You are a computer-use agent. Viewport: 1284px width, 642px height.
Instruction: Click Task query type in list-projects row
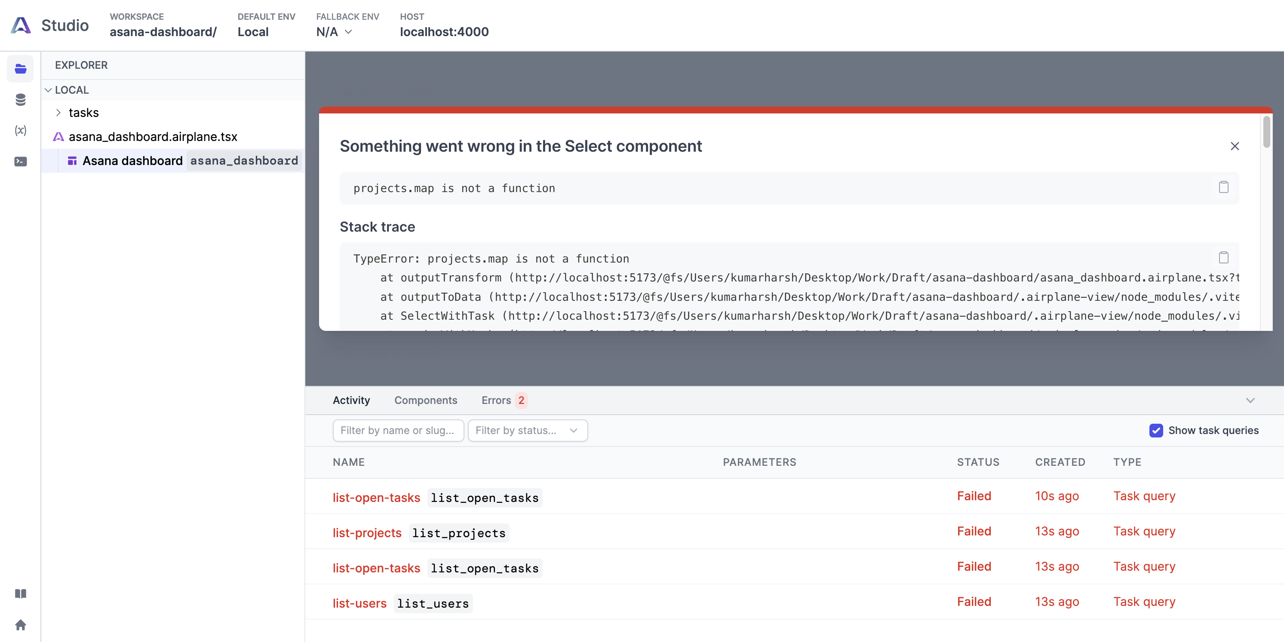pos(1144,532)
